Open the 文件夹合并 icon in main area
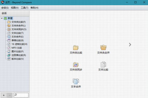Screen dimensions: 148x98 click(x=103, y=49)
